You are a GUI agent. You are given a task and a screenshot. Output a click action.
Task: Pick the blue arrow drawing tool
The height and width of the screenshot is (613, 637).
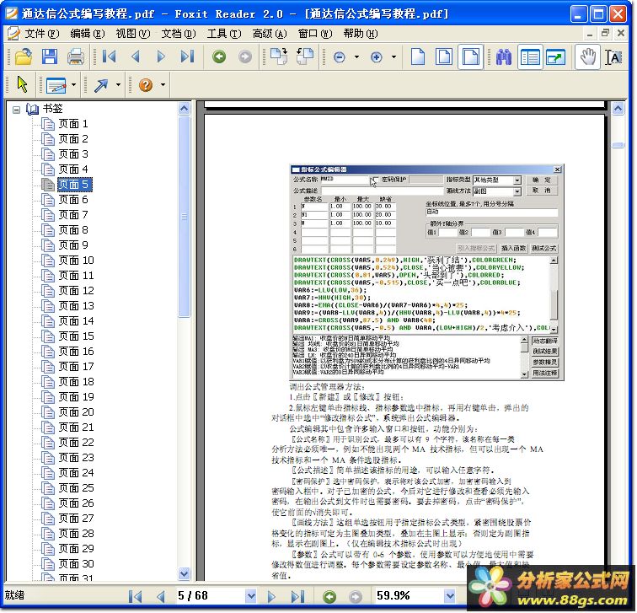101,85
